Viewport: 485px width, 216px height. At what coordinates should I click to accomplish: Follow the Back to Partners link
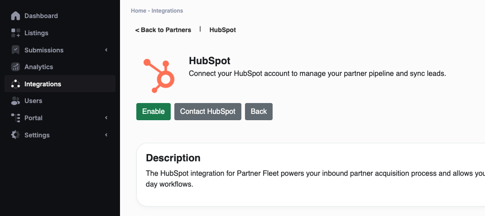163,30
